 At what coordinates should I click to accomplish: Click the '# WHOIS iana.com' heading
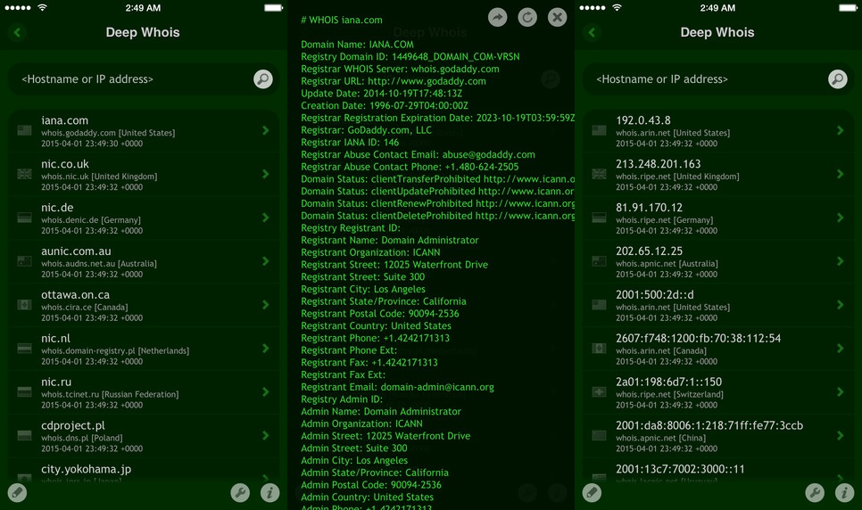tap(342, 21)
